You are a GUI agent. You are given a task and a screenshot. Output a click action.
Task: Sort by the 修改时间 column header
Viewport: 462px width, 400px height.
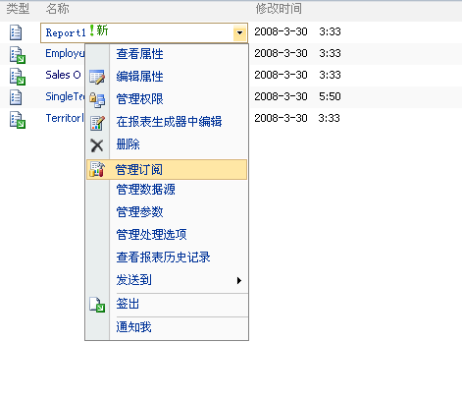(279, 9)
